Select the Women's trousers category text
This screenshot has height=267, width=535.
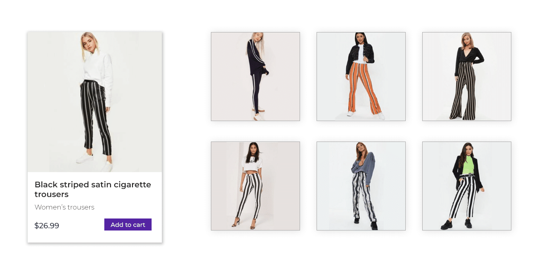pyautogui.click(x=65, y=207)
